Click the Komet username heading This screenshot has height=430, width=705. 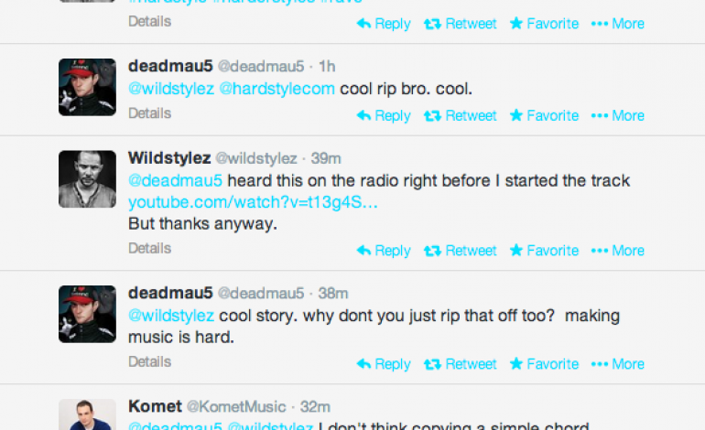click(x=155, y=405)
